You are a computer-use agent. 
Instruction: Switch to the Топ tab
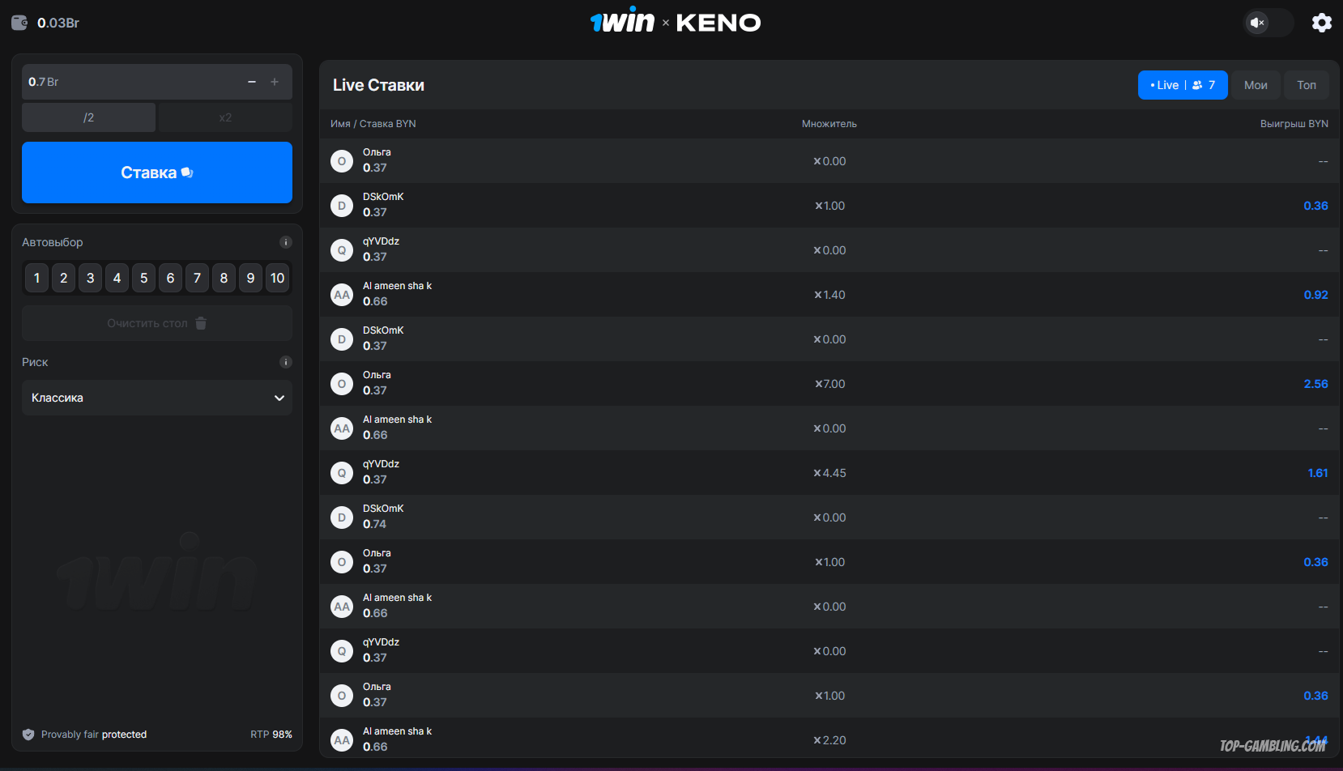coord(1307,85)
